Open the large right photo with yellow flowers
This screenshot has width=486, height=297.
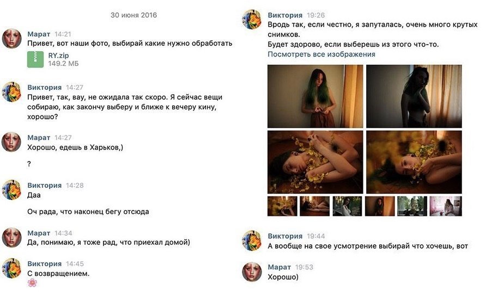[x=414, y=162]
